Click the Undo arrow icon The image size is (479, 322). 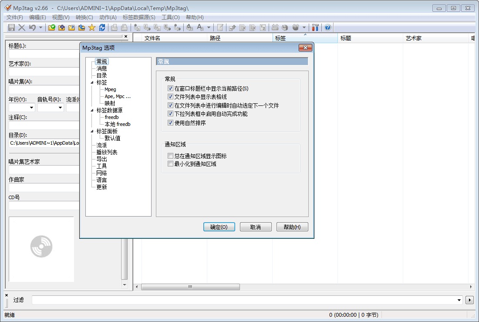pos(32,27)
